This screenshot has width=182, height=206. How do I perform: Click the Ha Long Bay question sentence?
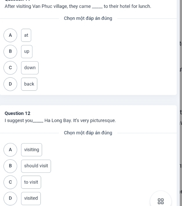tap(60, 120)
